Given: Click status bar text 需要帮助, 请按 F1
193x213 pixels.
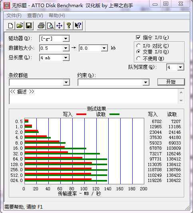Looking at the screenshot, I should pos(24,207).
